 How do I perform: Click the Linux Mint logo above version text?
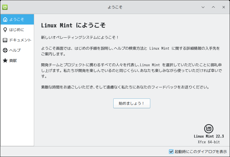click(208, 129)
